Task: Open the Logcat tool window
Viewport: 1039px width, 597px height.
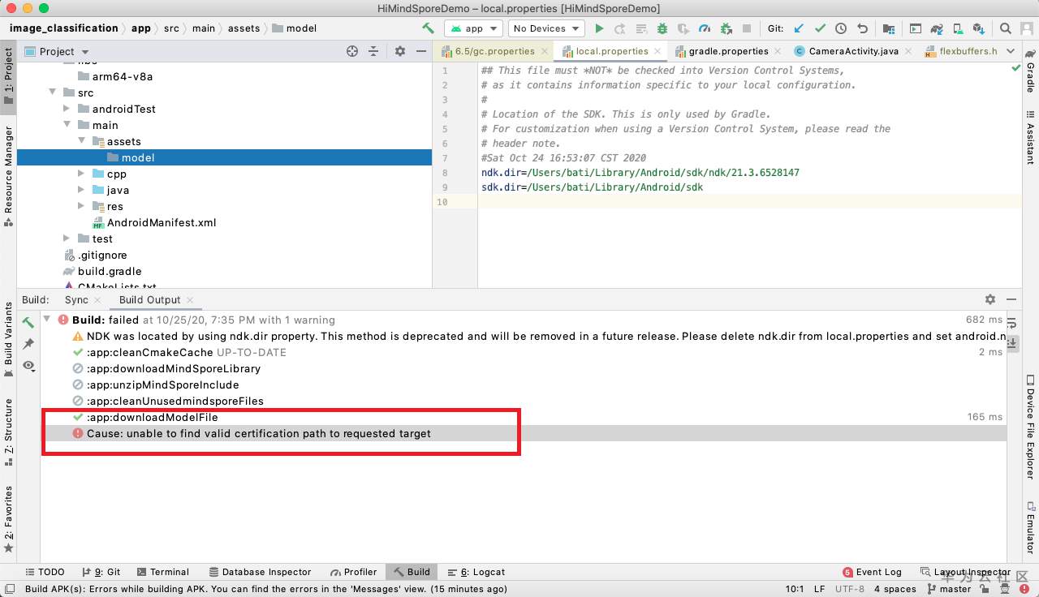Action: pos(476,572)
